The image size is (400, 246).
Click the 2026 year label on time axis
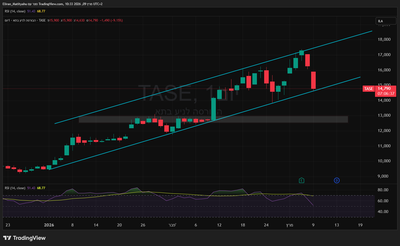click(49, 225)
